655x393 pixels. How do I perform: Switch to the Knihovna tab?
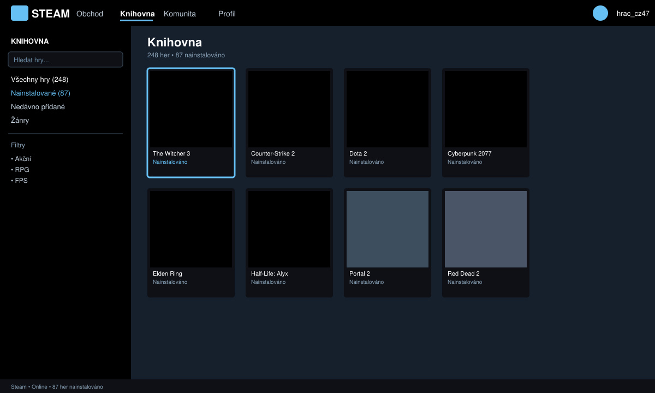137,14
